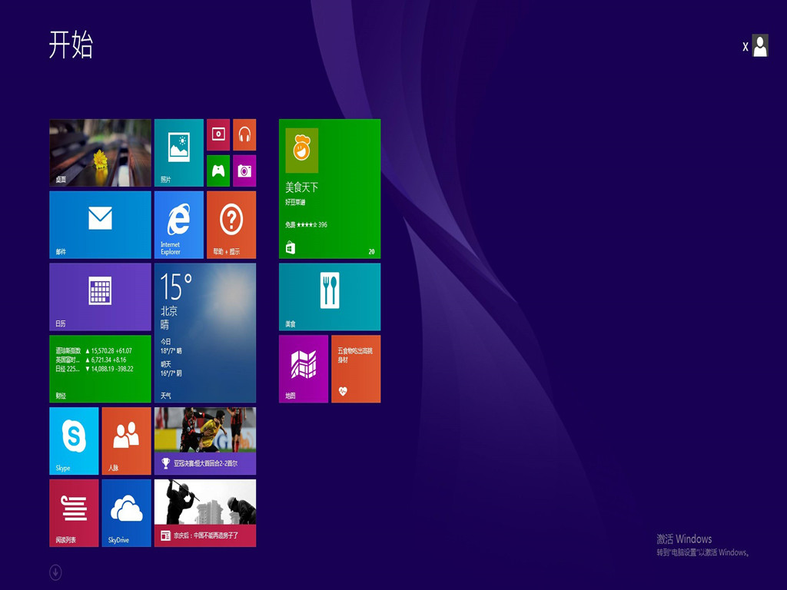Open the Photos (照片) tile
This screenshot has width=787, height=590.
click(x=178, y=152)
